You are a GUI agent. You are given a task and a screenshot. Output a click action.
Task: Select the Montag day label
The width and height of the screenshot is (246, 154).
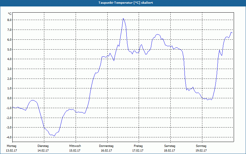[x=11, y=146]
